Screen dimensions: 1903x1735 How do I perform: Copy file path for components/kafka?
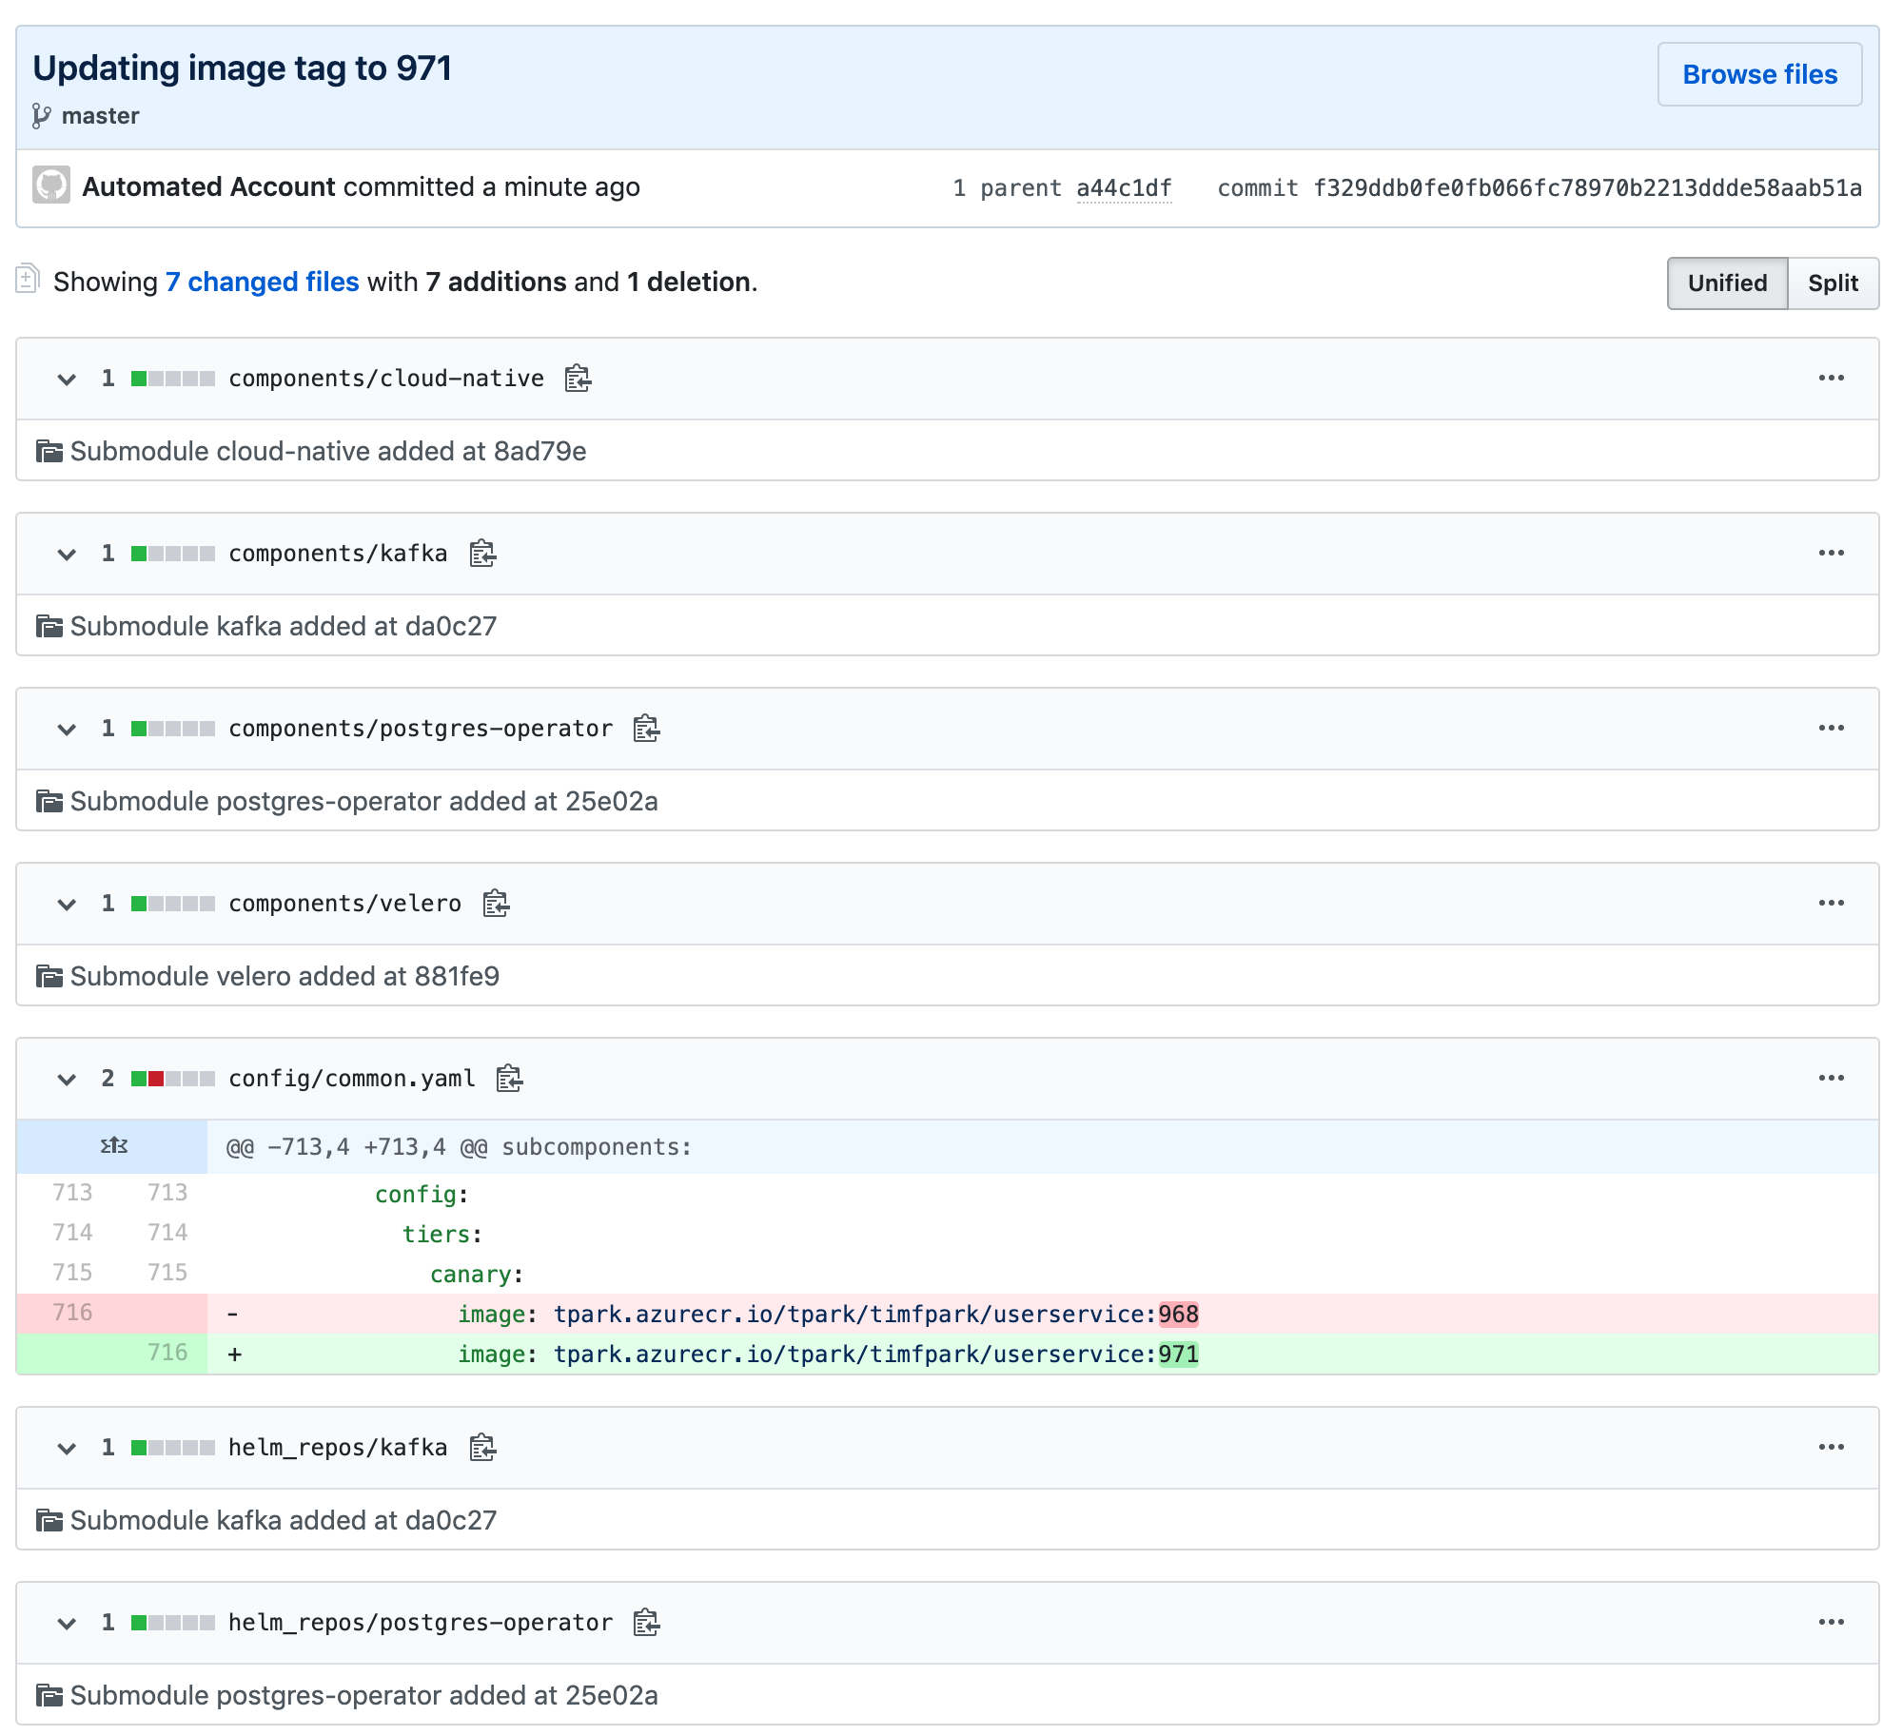pos(483,554)
